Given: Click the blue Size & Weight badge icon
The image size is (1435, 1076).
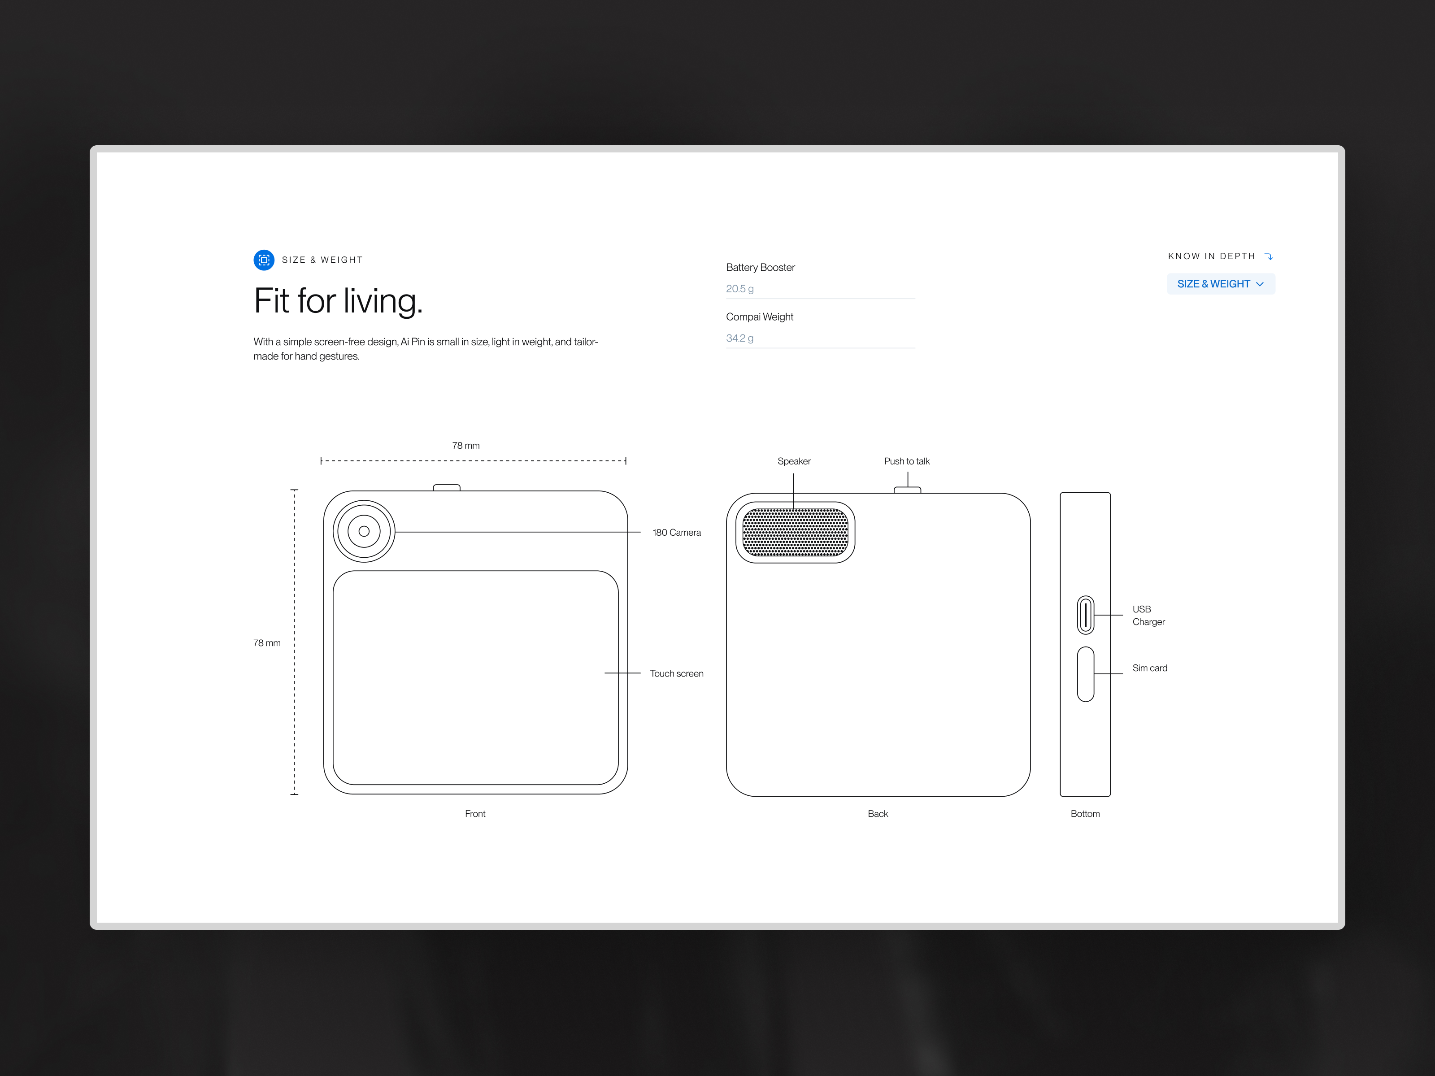Looking at the screenshot, I should point(263,260).
